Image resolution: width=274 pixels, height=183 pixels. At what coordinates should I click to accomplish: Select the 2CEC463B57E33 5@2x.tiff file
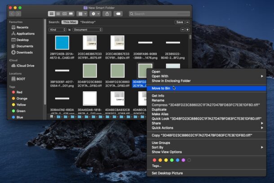point(117,47)
